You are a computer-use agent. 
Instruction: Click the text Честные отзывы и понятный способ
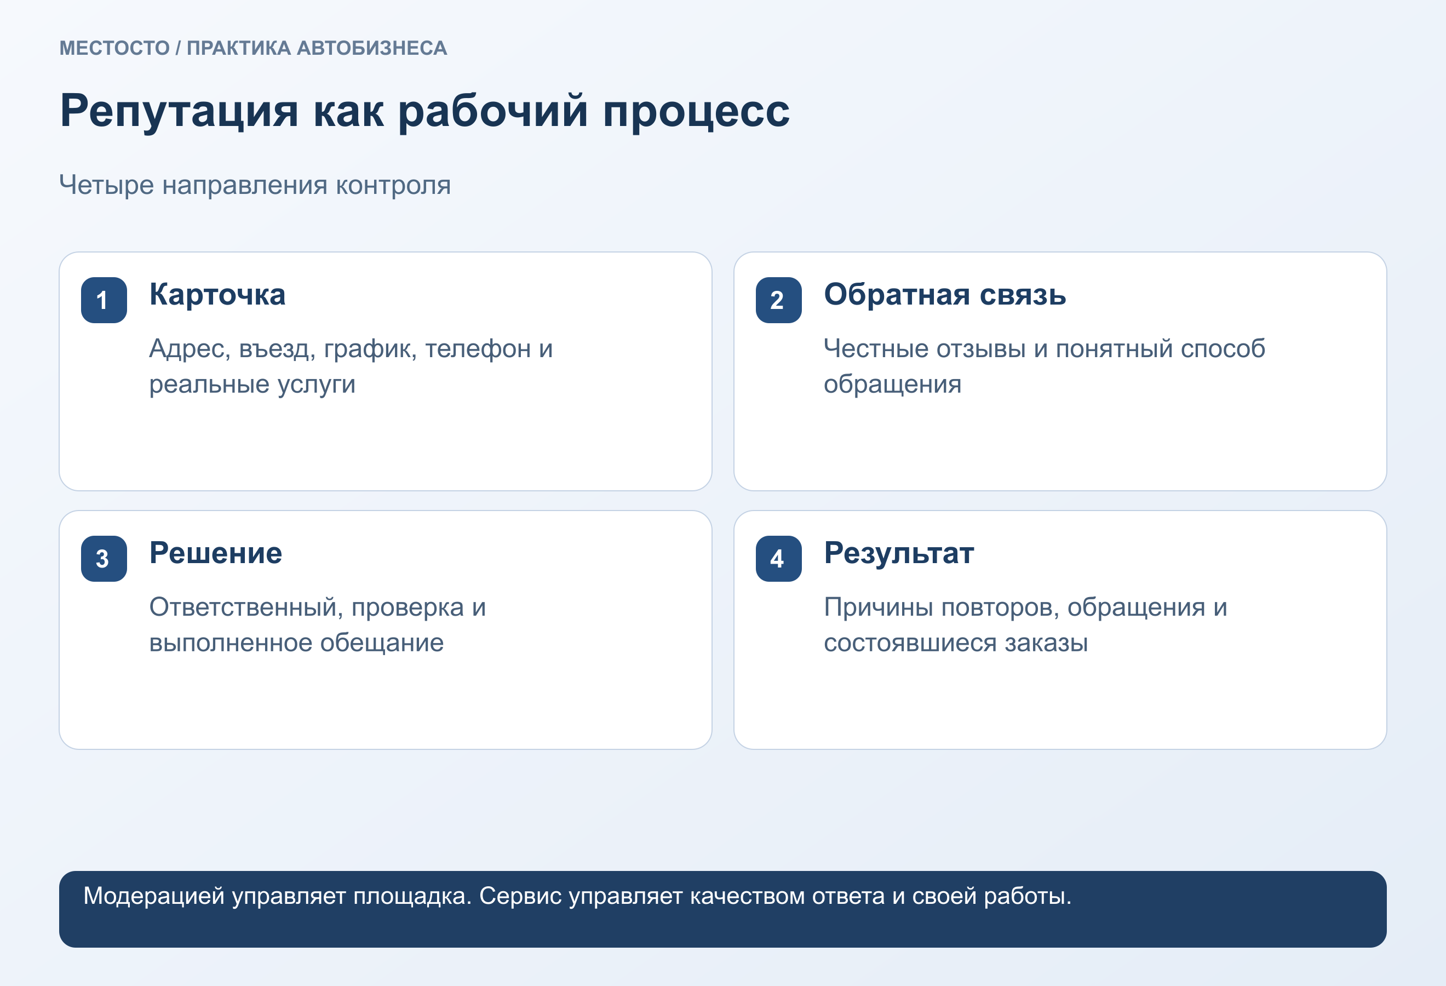(1044, 348)
